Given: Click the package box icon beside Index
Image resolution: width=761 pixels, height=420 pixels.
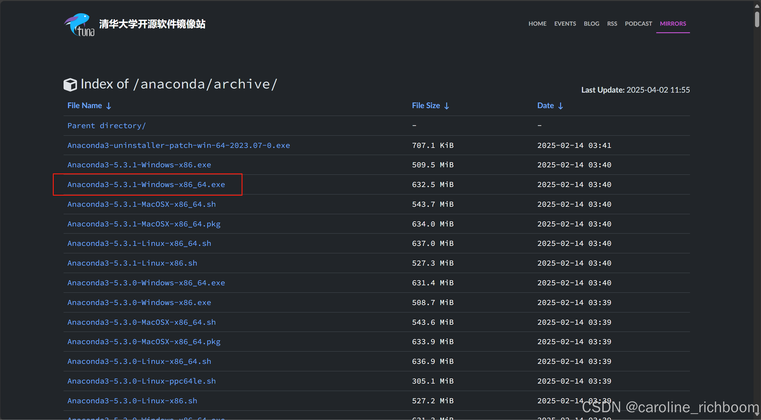Looking at the screenshot, I should [70, 85].
